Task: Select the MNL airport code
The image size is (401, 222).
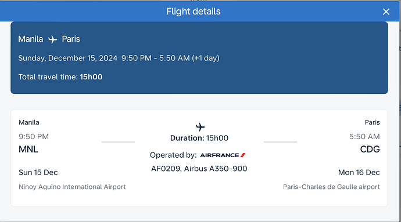Action: (28, 150)
